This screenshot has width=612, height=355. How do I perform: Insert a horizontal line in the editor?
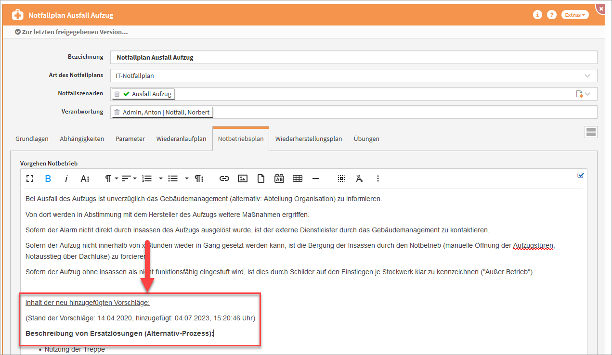click(316, 178)
